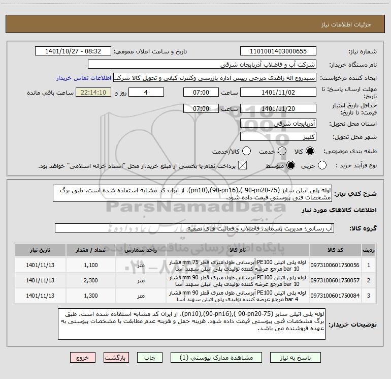
Task: Click the 90 mm 4 bar pipe name
Action: (x=238, y=296)
